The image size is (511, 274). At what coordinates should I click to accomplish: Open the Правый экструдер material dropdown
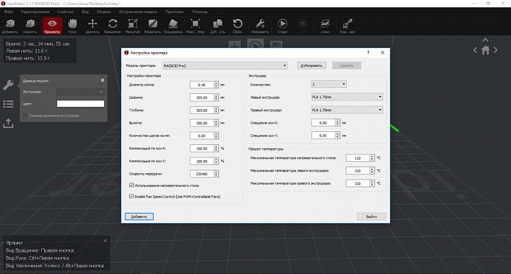(x=347, y=110)
